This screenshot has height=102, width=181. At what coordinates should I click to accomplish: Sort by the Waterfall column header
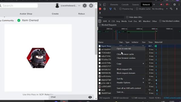(158, 42)
